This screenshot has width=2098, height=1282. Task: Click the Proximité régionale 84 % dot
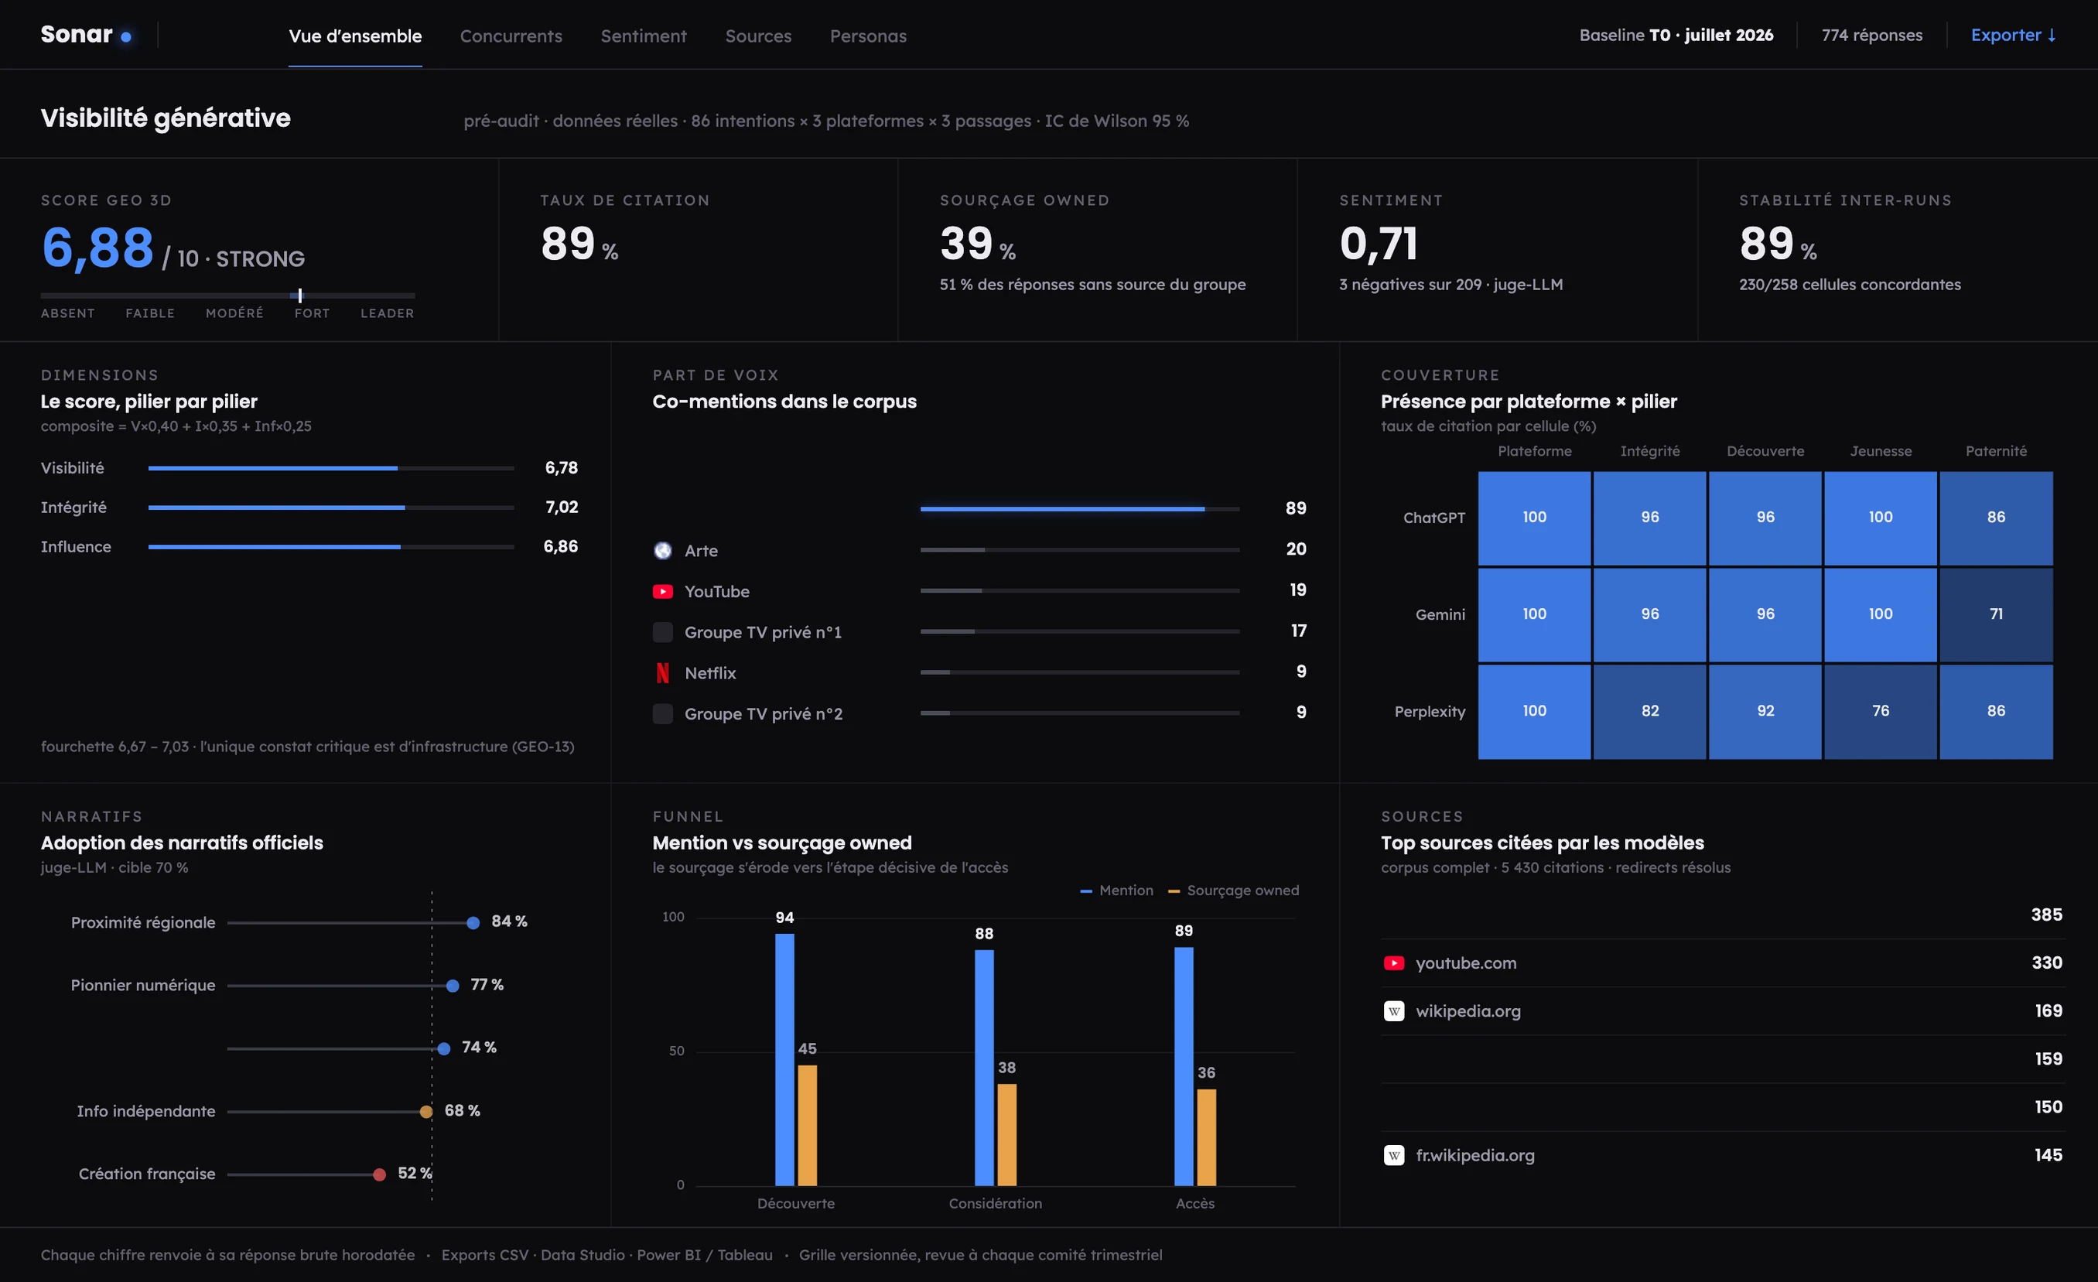pos(473,922)
